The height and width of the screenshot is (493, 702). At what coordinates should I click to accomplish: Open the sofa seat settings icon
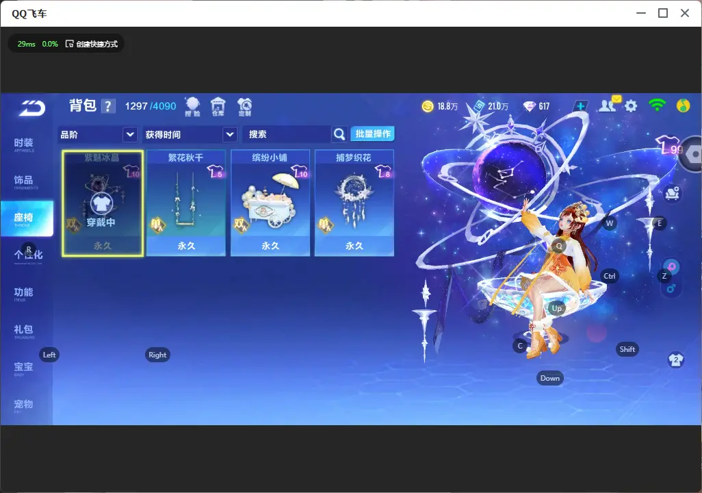672,193
